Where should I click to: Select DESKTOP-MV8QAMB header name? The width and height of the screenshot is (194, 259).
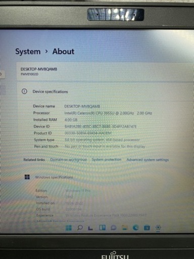click(39, 69)
